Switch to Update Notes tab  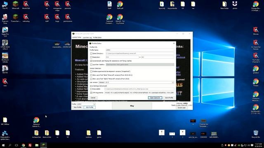(77, 37)
